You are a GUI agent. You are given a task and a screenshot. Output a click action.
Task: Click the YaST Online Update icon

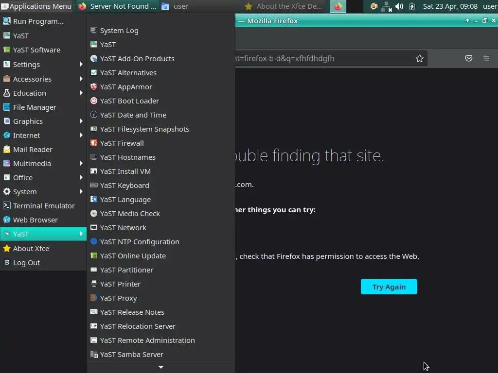coord(94,255)
